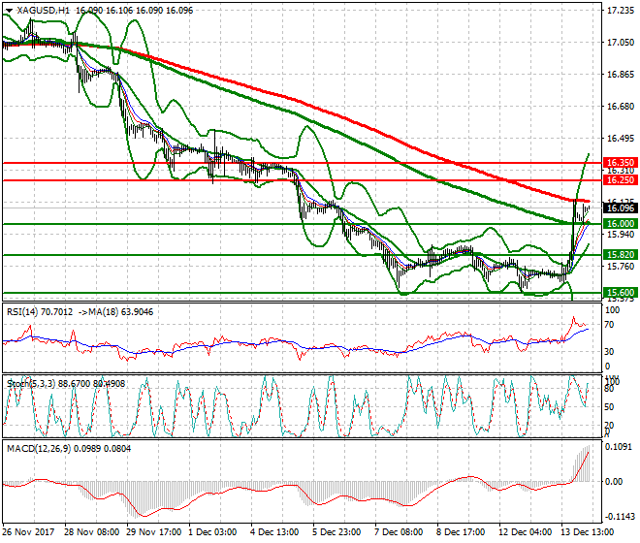The image size is (640, 543).
Task: Click the chart dropdown triangle beside XAGUSD,H1
Action: coord(9,11)
